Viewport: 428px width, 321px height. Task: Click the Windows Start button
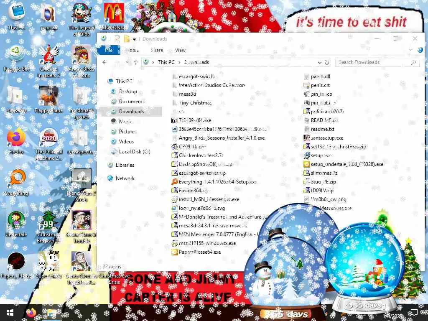coord(10,313)
